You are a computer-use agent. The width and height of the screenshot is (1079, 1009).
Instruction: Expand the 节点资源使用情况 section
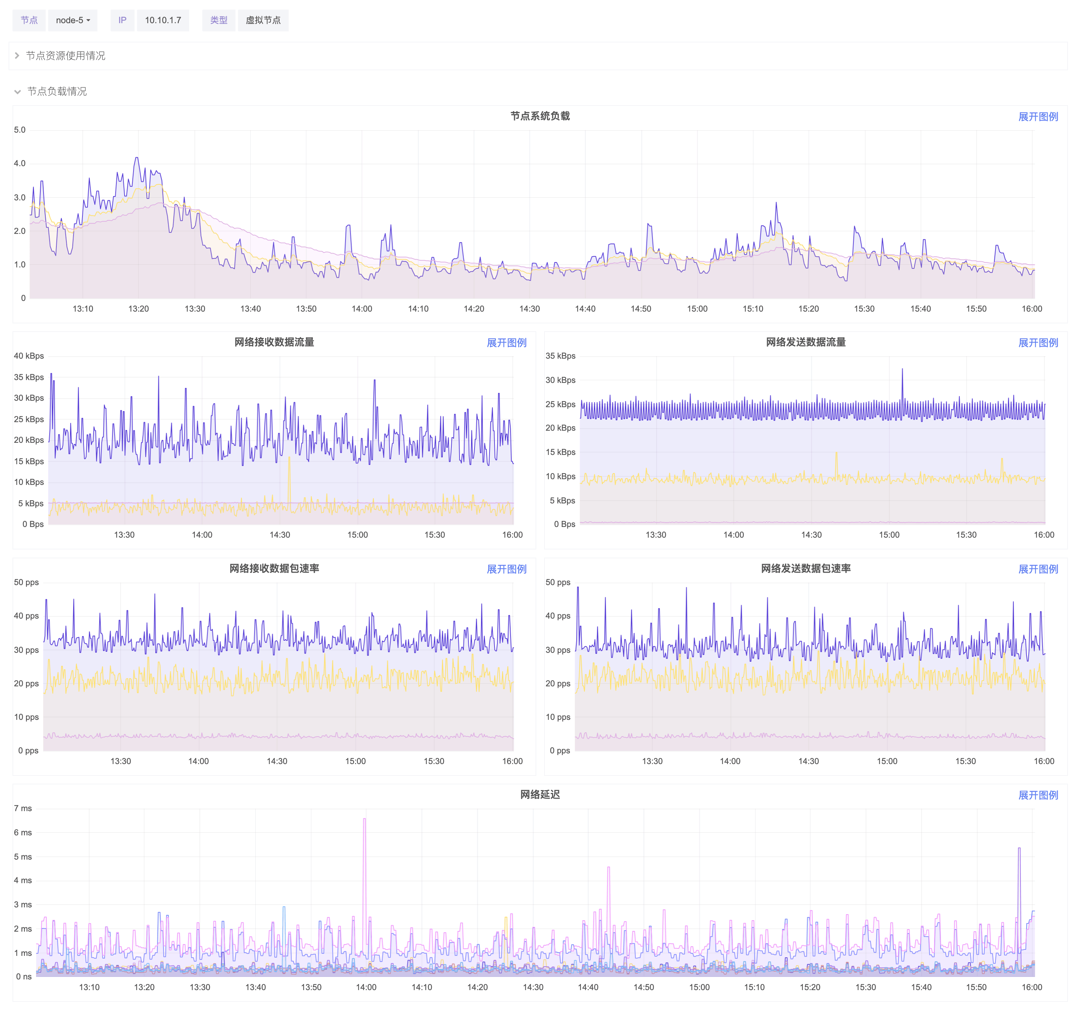65,56
